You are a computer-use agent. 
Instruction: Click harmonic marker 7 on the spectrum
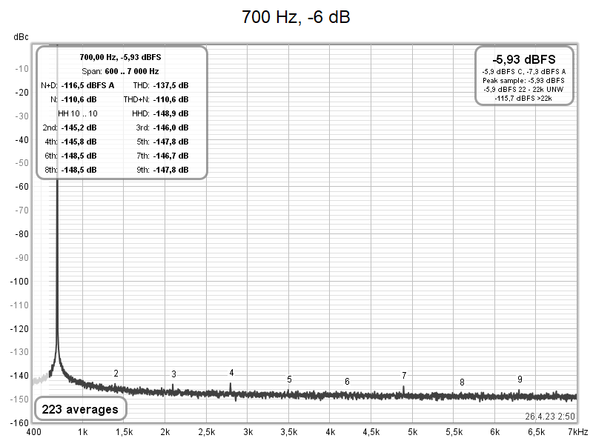(404, 376)
